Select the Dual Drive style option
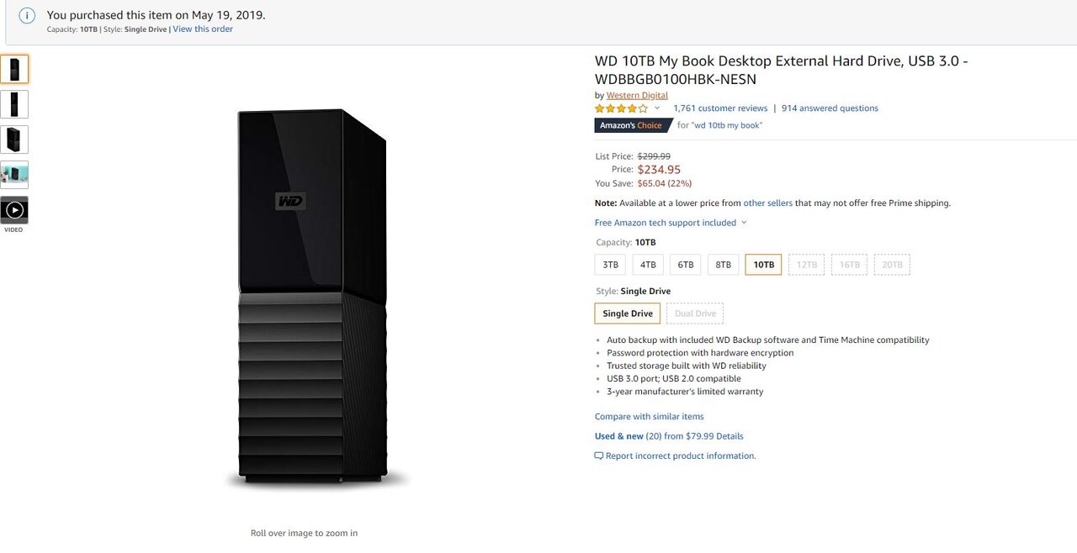The image size is (1077, 553). tap(695, 313)
